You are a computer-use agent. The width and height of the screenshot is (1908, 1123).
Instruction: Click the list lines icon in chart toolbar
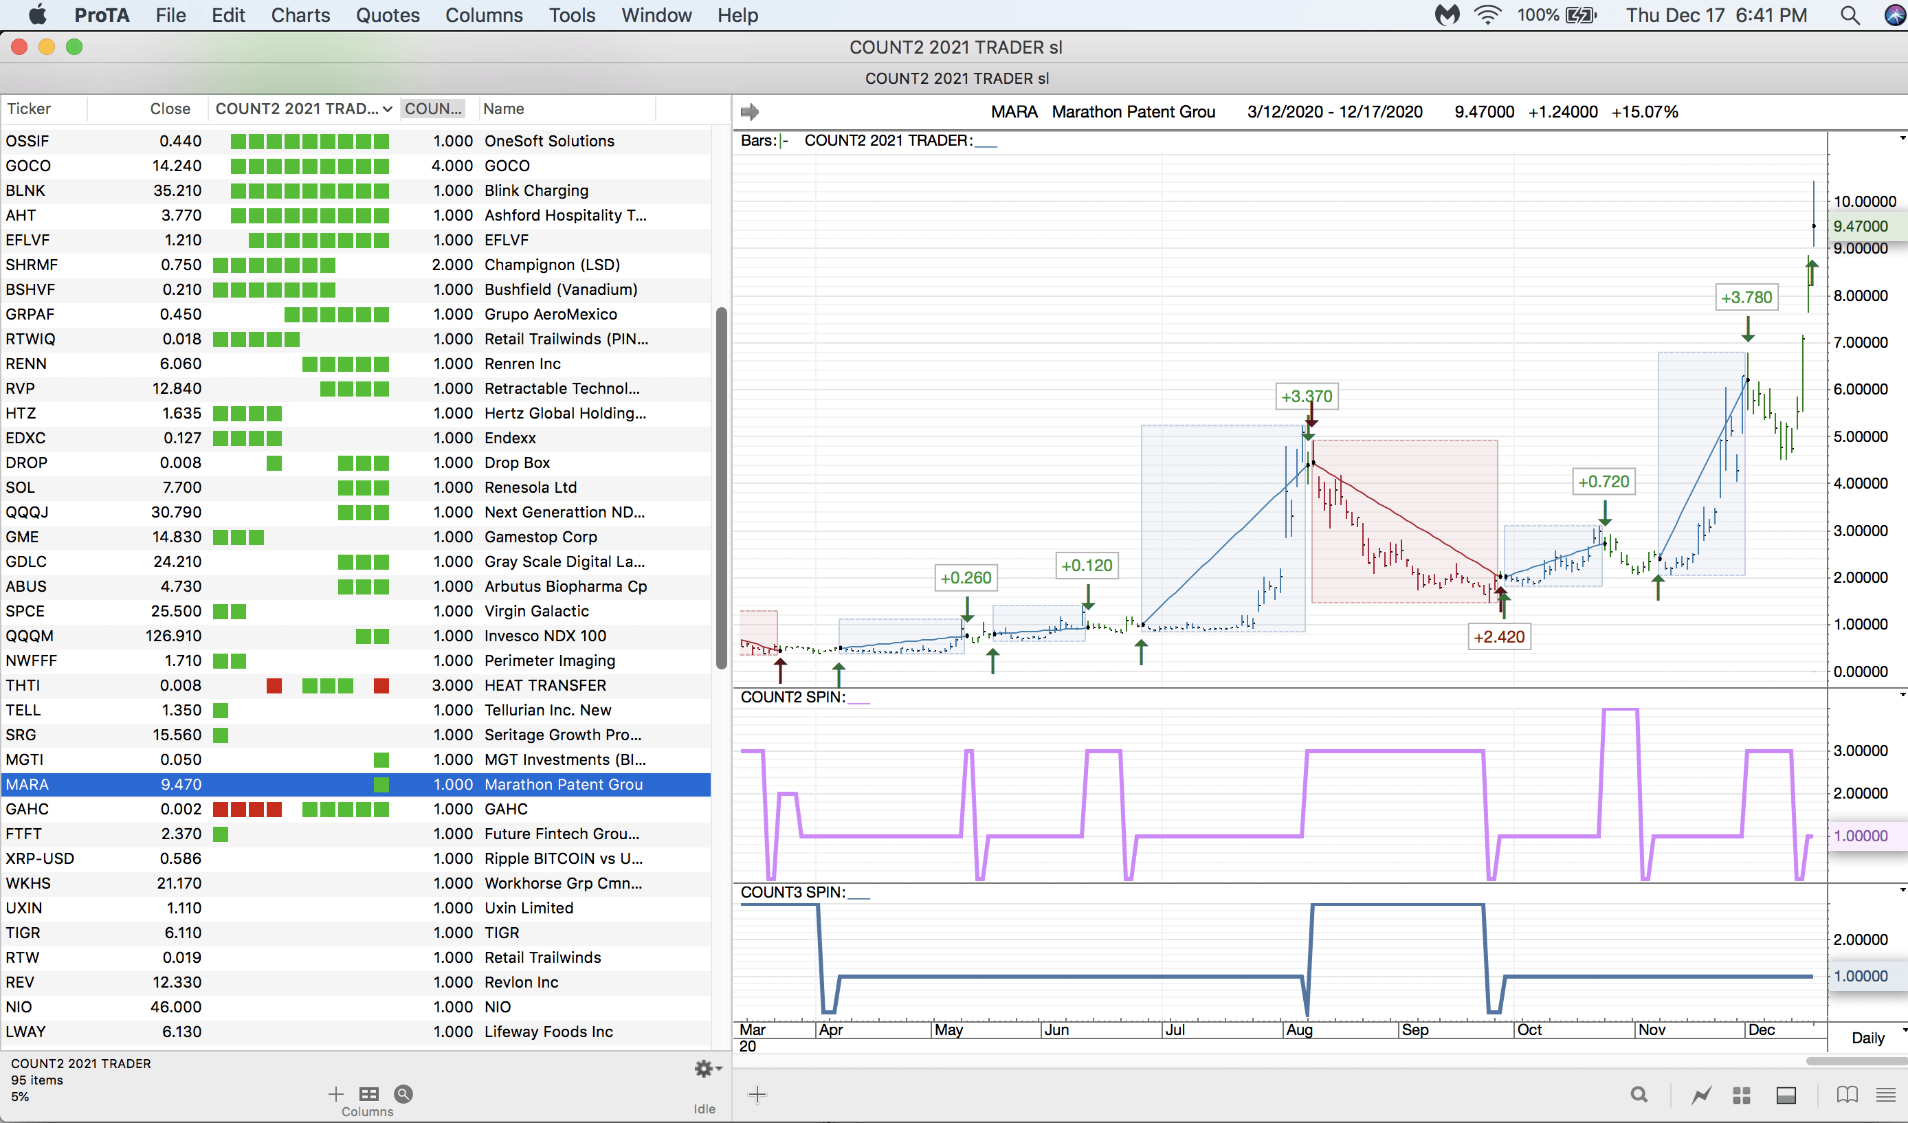pos(1886,1094)
